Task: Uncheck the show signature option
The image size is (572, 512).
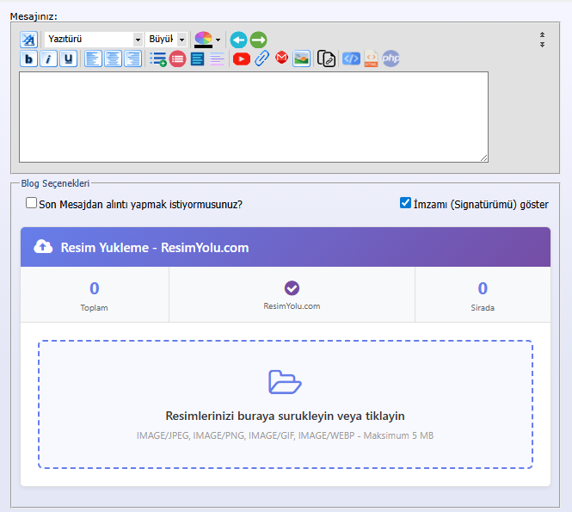Action: (x=406, y=204)
